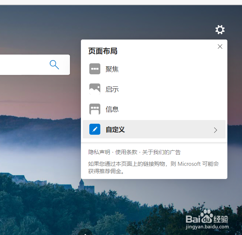Click the Microsoft 推荐佣金 disclaimer text
Image resolution: width=242 pixels, height=235 pixels.
(x=153, y=167)
